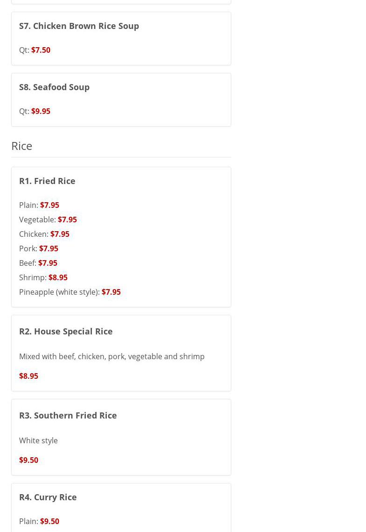Select the Beef fried rice option
The image size is (366, 532).
click(47, 263)
